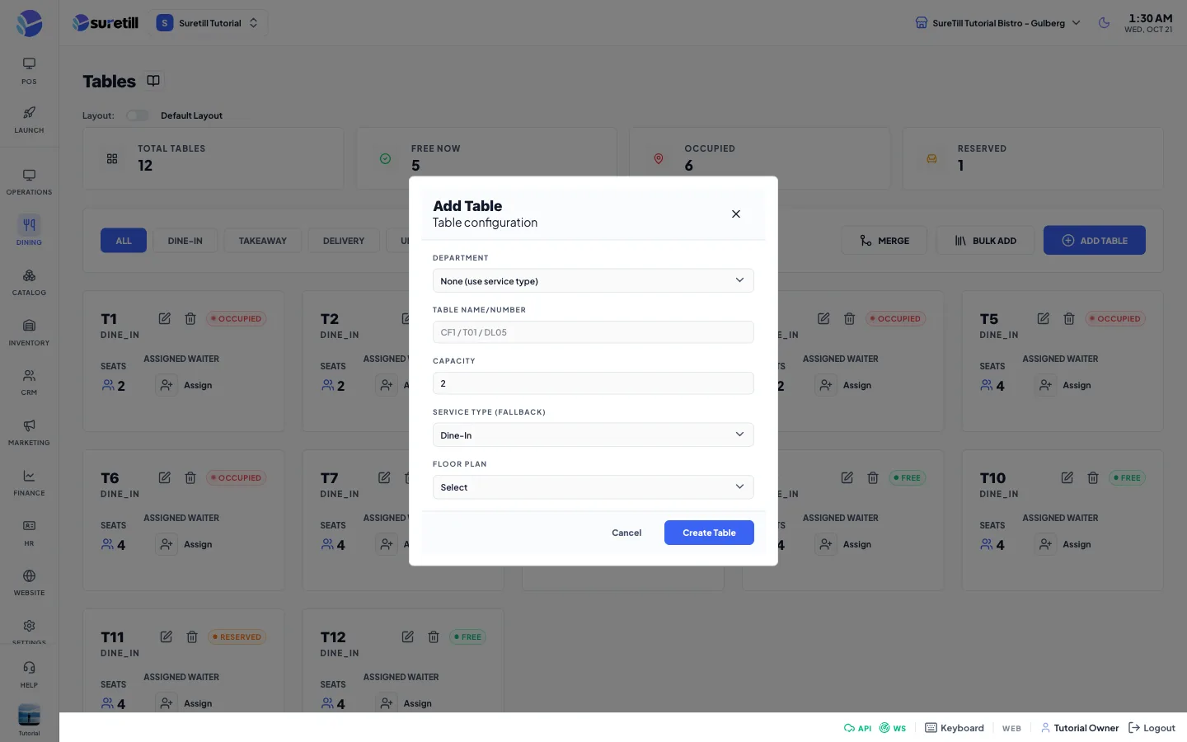
Task: Open the Launch rocket icon
Action: [29, 120]
